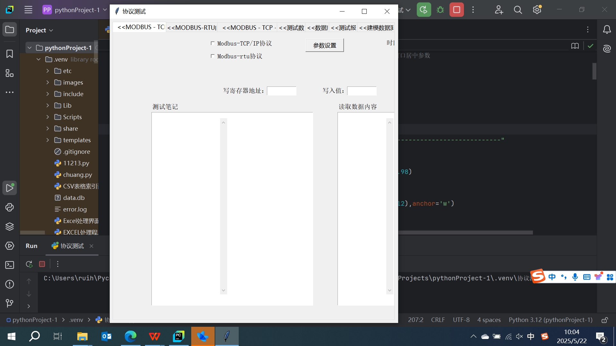Enable the Modbus-TCP/IP协议 checkbox
This screenshot has height=346, width=616.
[213, 43]
